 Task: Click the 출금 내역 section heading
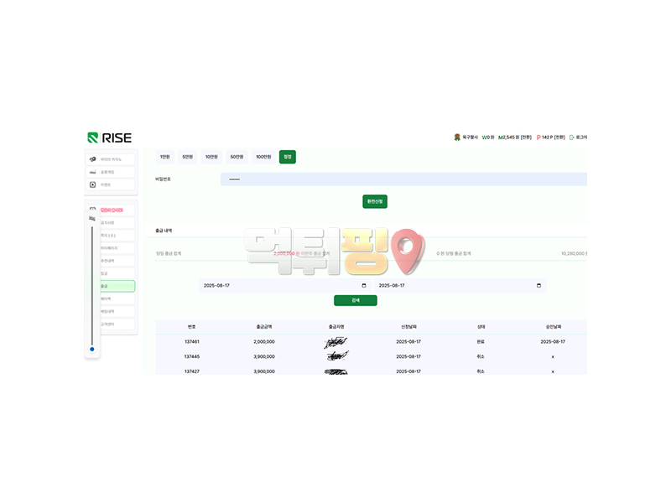(x=164, y=231)
